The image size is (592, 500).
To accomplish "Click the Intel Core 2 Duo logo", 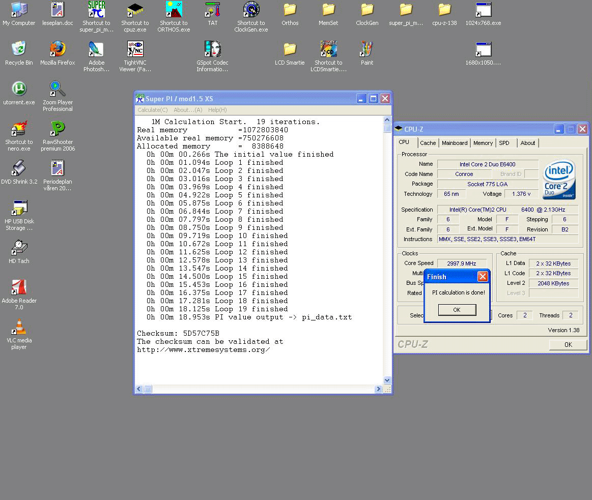I will 559,179.
